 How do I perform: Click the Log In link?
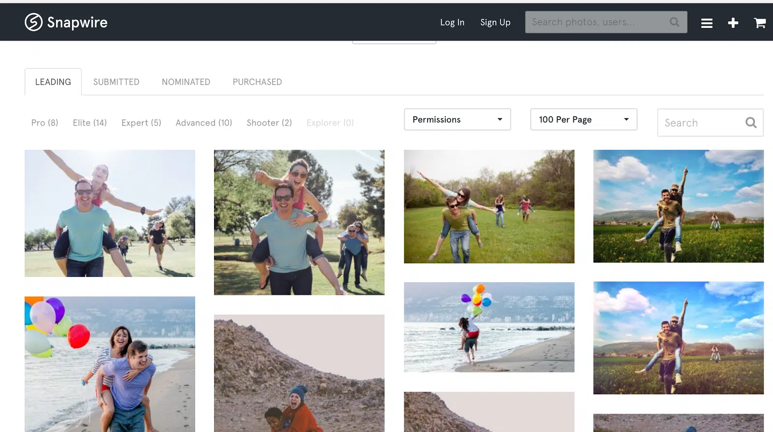452,22
